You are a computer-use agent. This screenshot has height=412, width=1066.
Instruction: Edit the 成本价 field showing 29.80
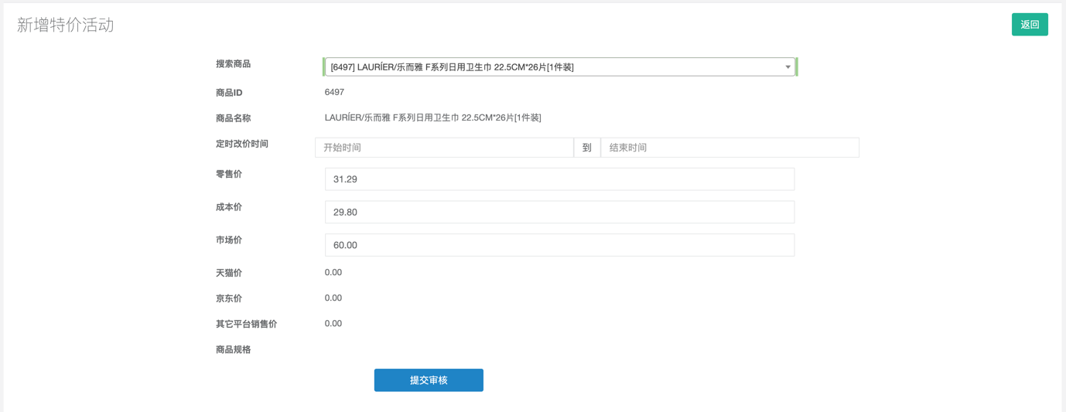click(x=559, y=212)
